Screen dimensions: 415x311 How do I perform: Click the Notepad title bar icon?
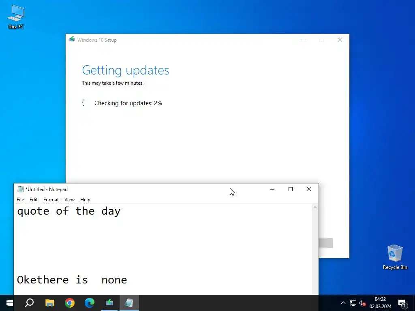20,189
